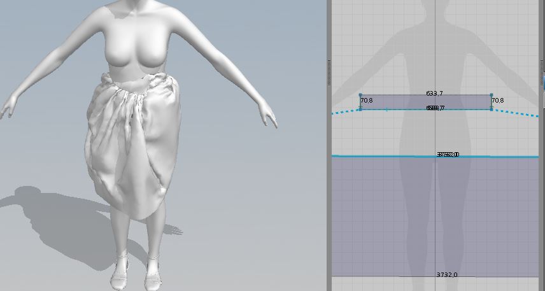Click the small cross marker on waistband bottom edge
This screenshot has height=291, width=545.
(x=387, y=110)
